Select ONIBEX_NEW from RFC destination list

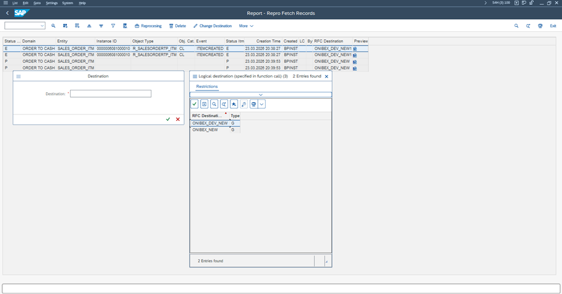(205, 130)
